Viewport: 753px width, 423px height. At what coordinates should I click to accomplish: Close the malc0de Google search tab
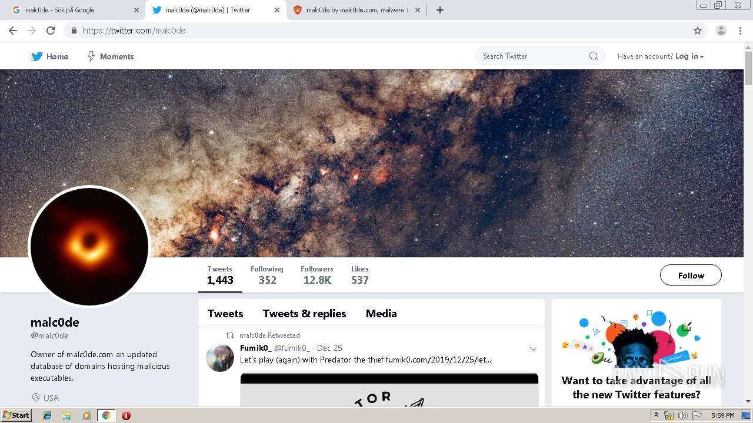[x=136, y=10]
